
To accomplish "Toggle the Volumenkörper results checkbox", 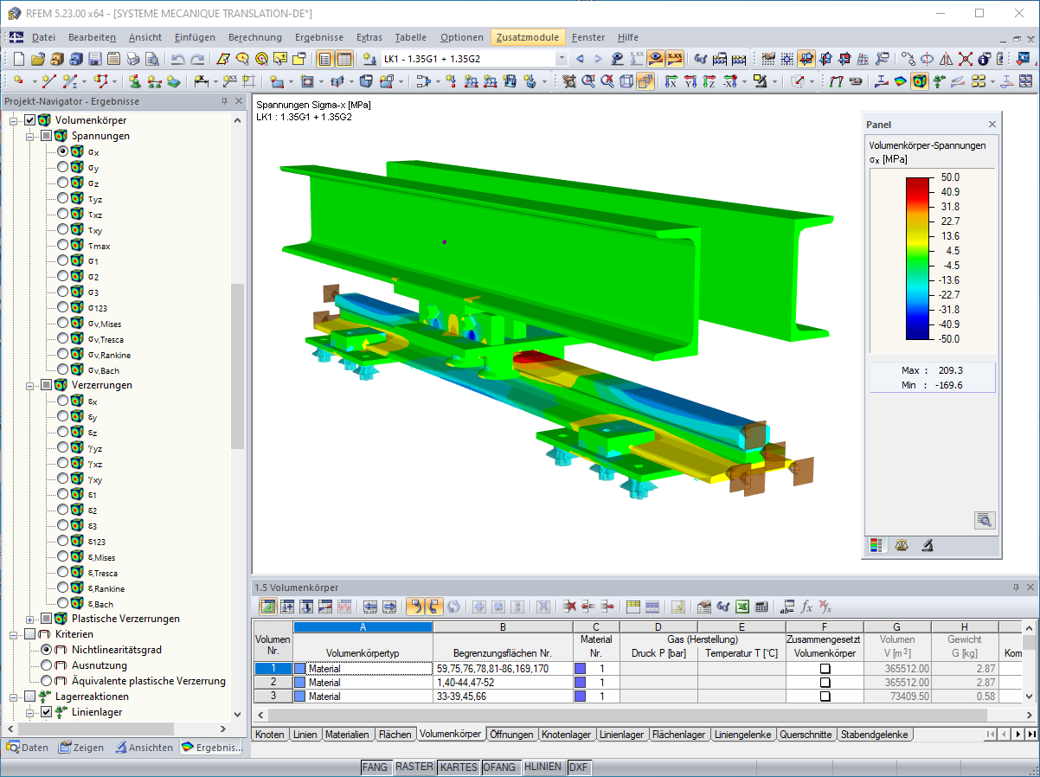I will tap(30, 120).
